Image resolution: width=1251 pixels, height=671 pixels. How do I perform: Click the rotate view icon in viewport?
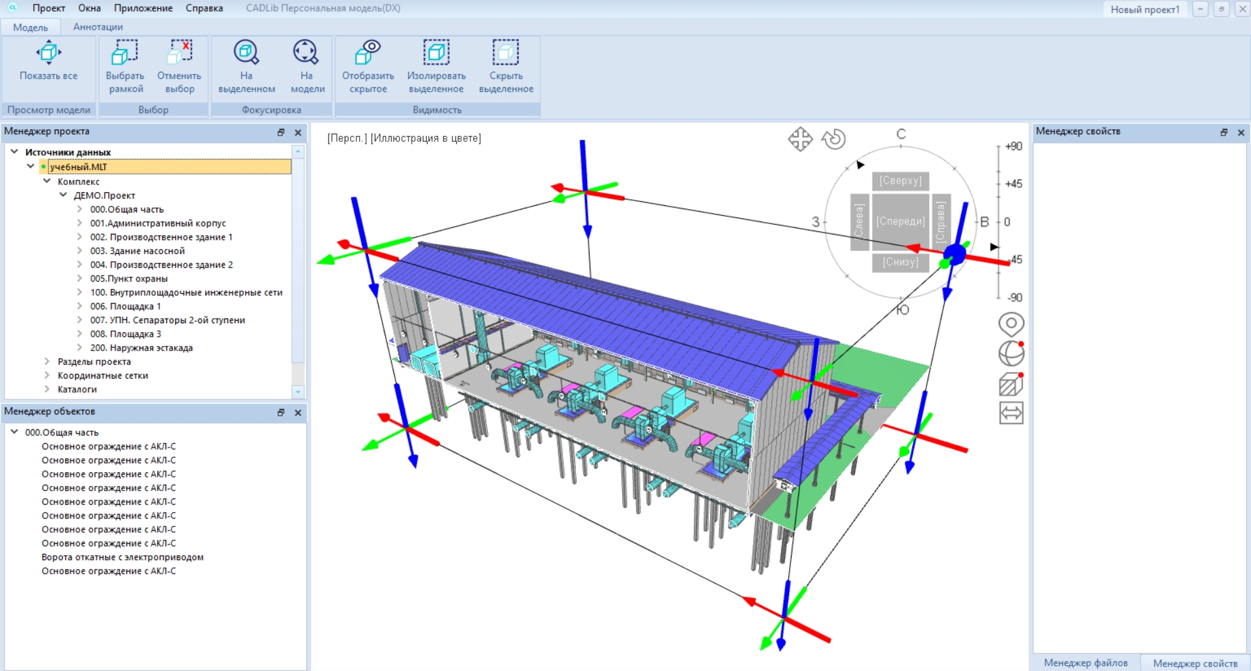click(x=833, y=139)
